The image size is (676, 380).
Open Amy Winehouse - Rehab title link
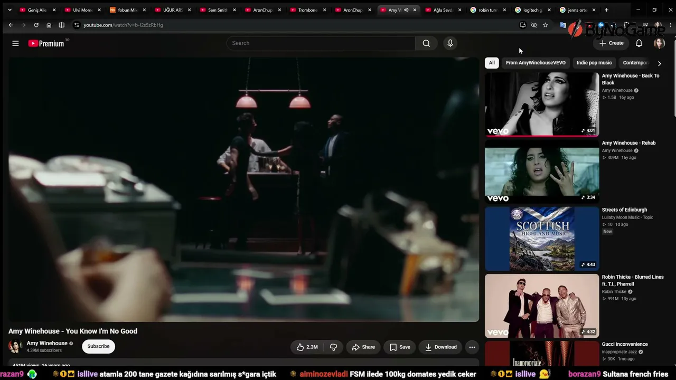628,143
